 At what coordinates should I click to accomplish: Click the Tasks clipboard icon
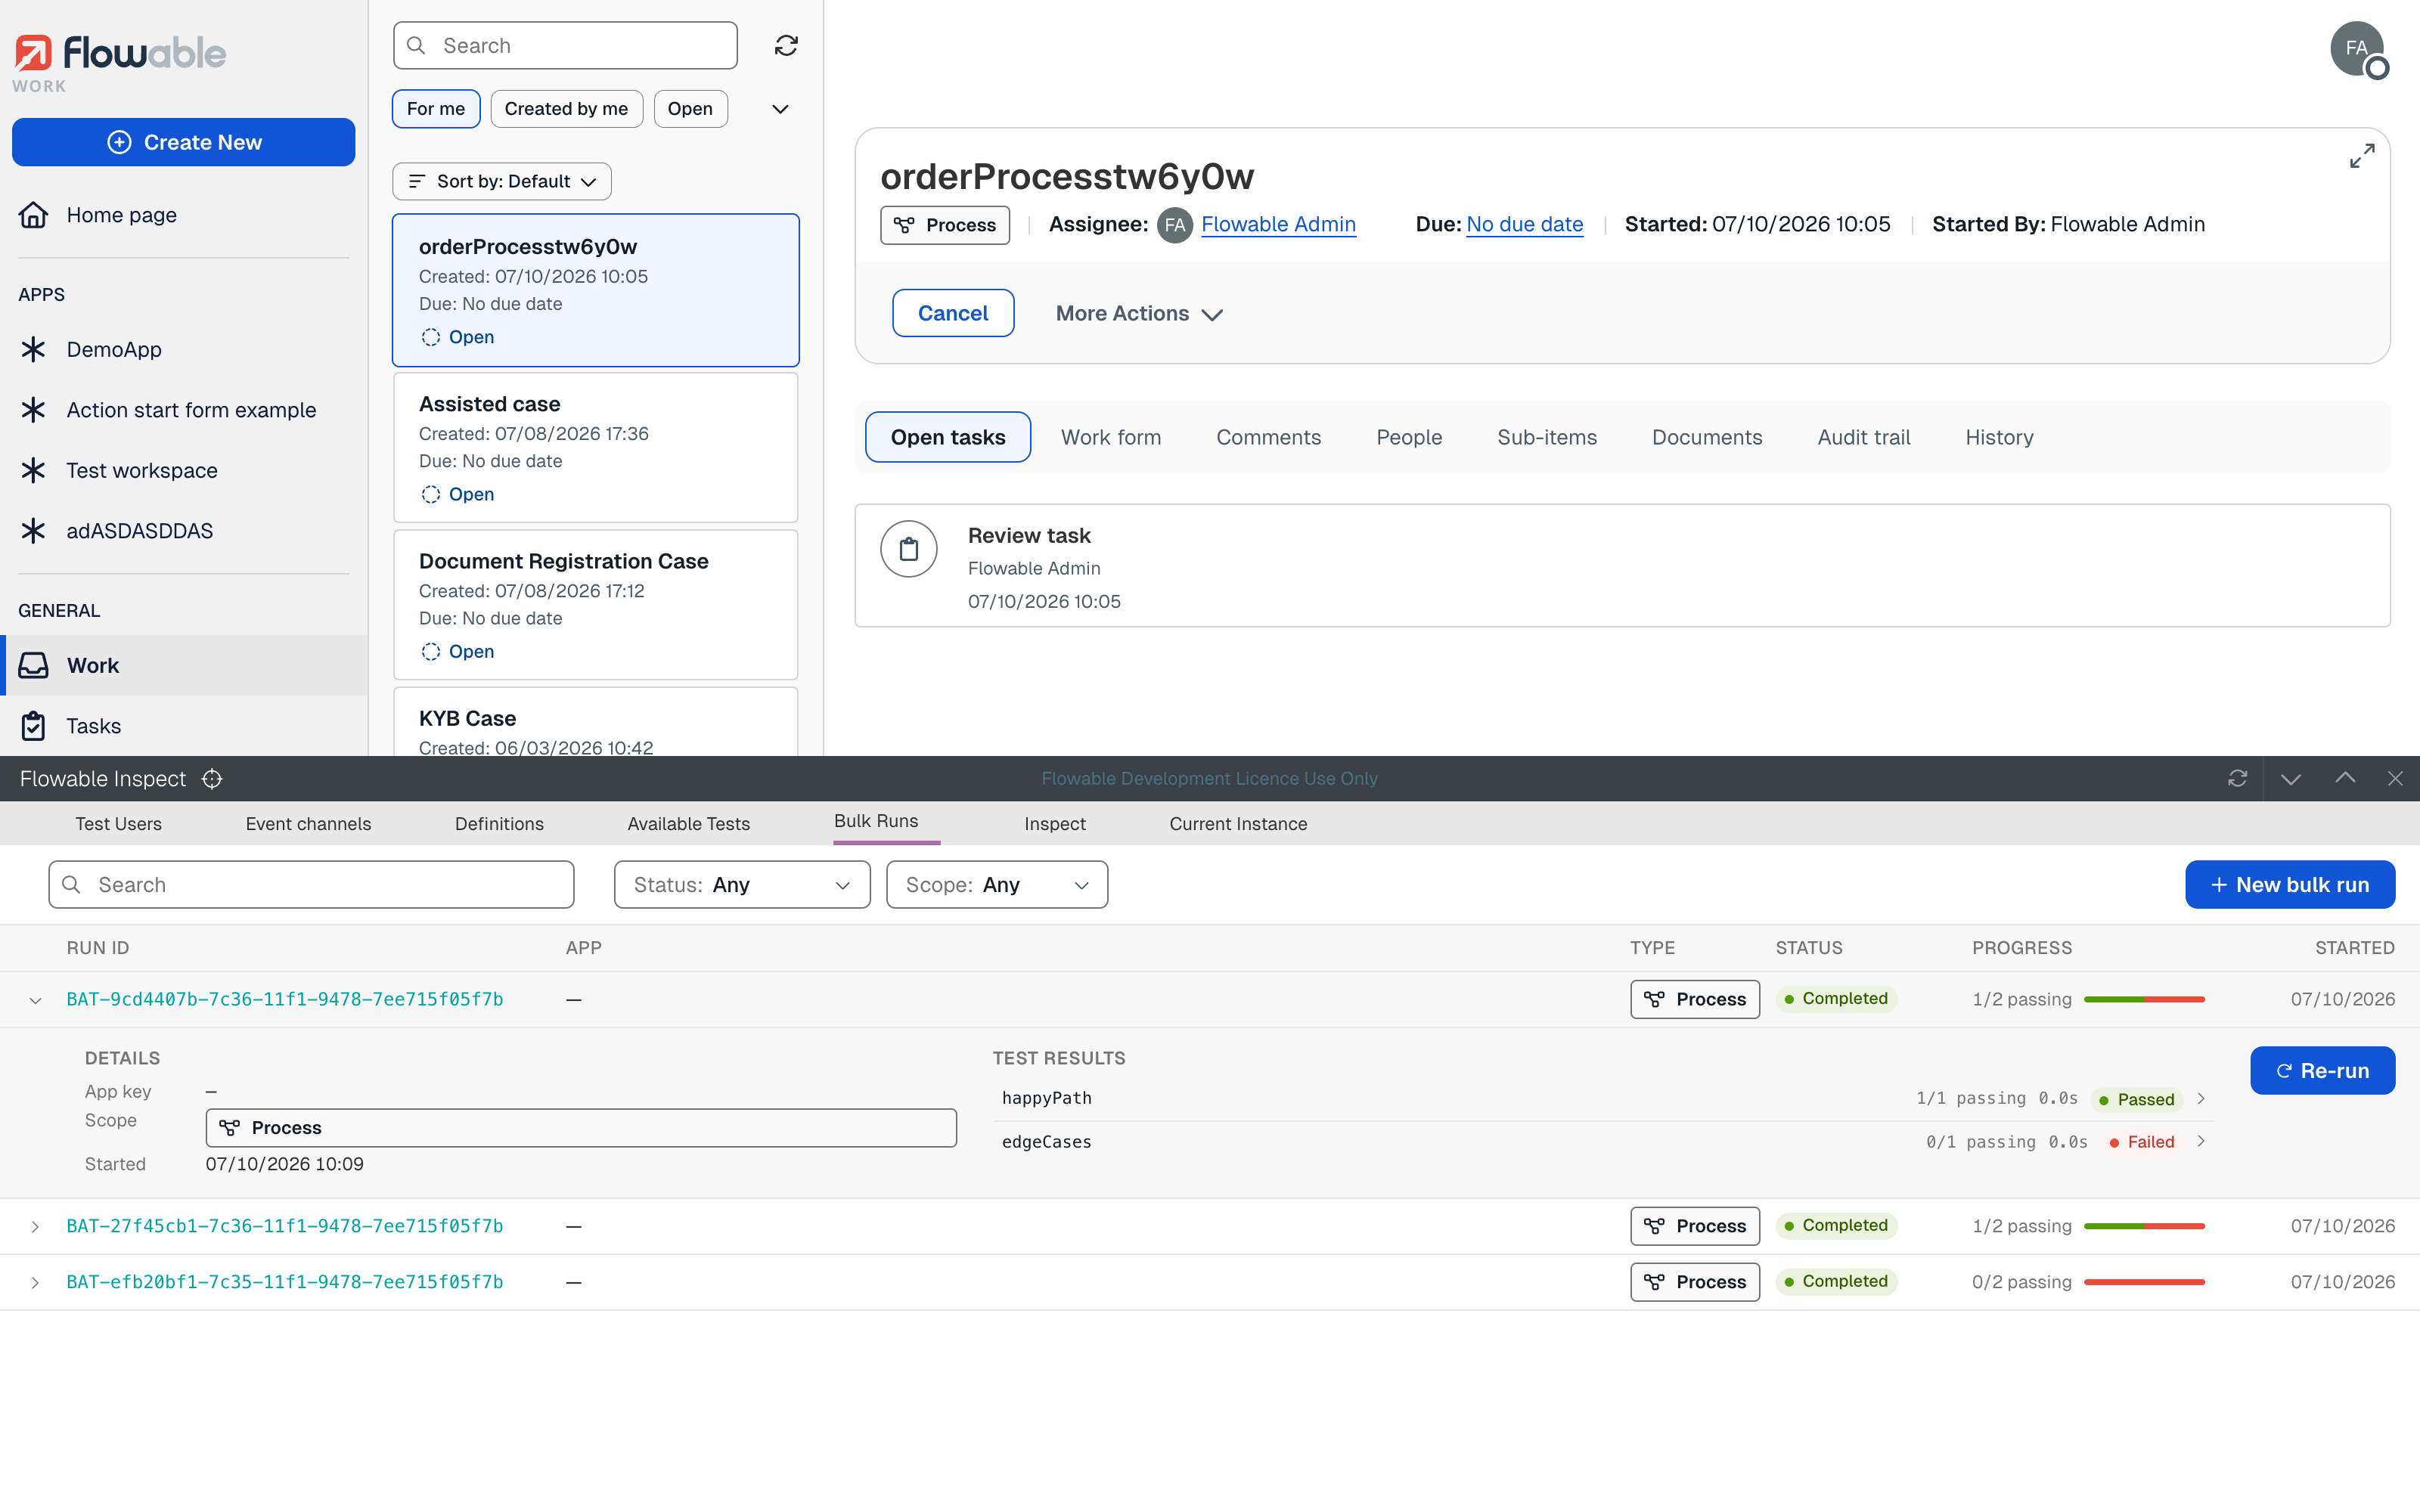tap(33, 726)
